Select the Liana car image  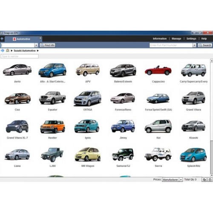pos(17,154)
